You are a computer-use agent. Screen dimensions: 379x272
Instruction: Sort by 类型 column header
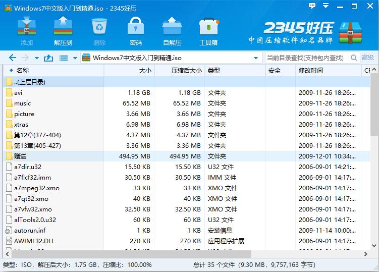(x=235, y=70)
